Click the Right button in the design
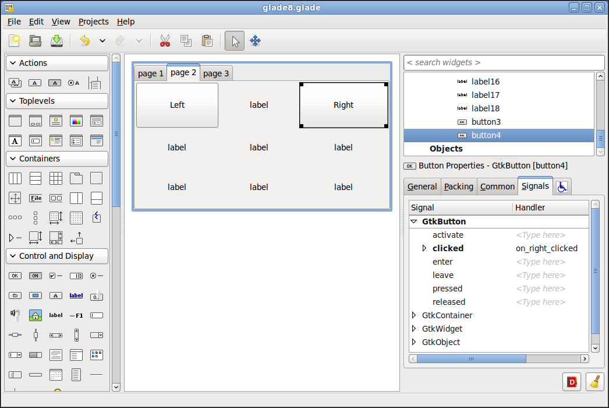This screenshot has height=408, width=609. [344, 105]
